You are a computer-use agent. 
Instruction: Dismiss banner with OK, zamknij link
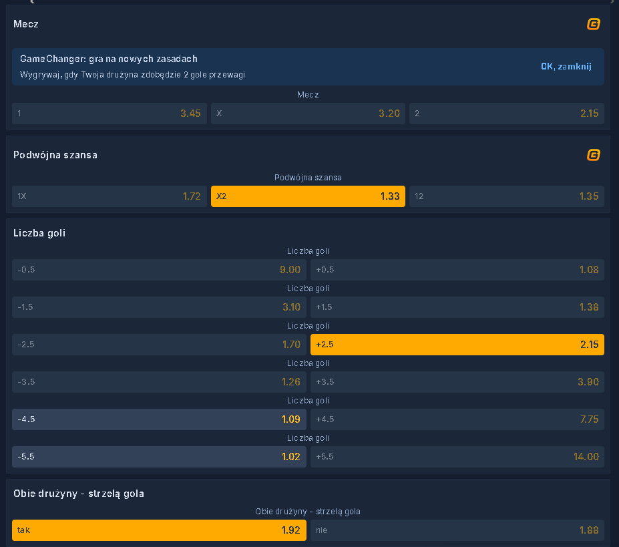click(566, 66)
